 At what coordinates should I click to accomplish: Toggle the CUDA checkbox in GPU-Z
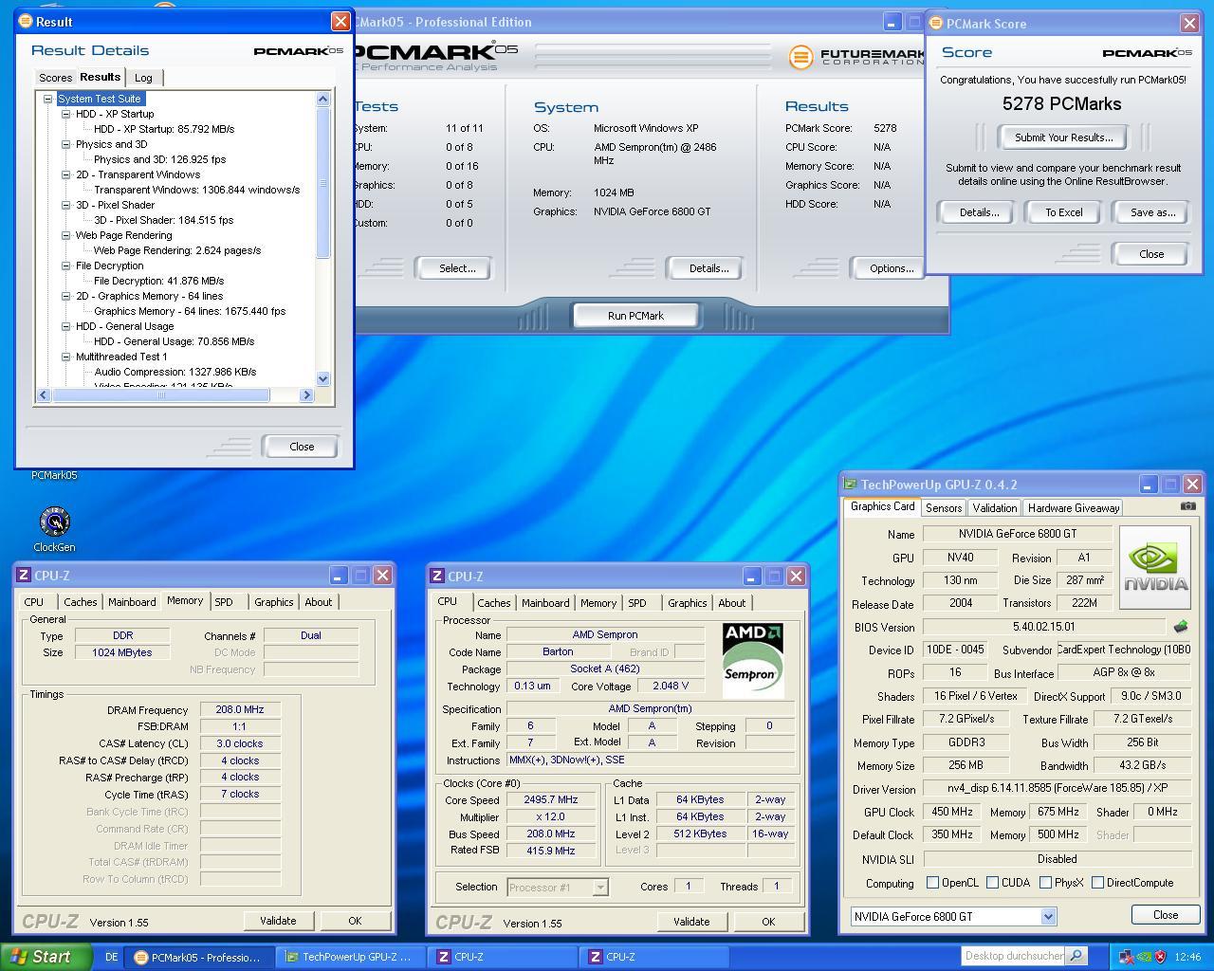tap(992, 882)
